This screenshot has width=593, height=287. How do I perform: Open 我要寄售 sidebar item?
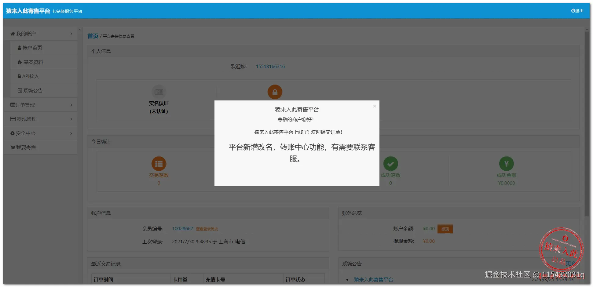41,147
